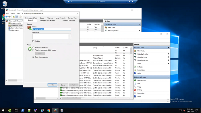Open New Rule under Outbound Rules actions

pyautogui.click(x=112, y=27)
